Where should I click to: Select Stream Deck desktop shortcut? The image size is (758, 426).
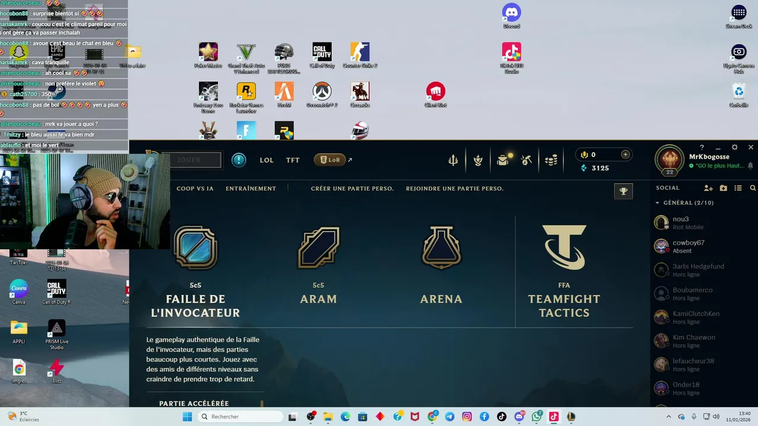point(738,16)
